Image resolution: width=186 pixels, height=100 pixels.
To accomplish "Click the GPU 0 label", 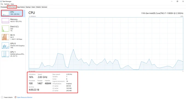I will point(13,44).
